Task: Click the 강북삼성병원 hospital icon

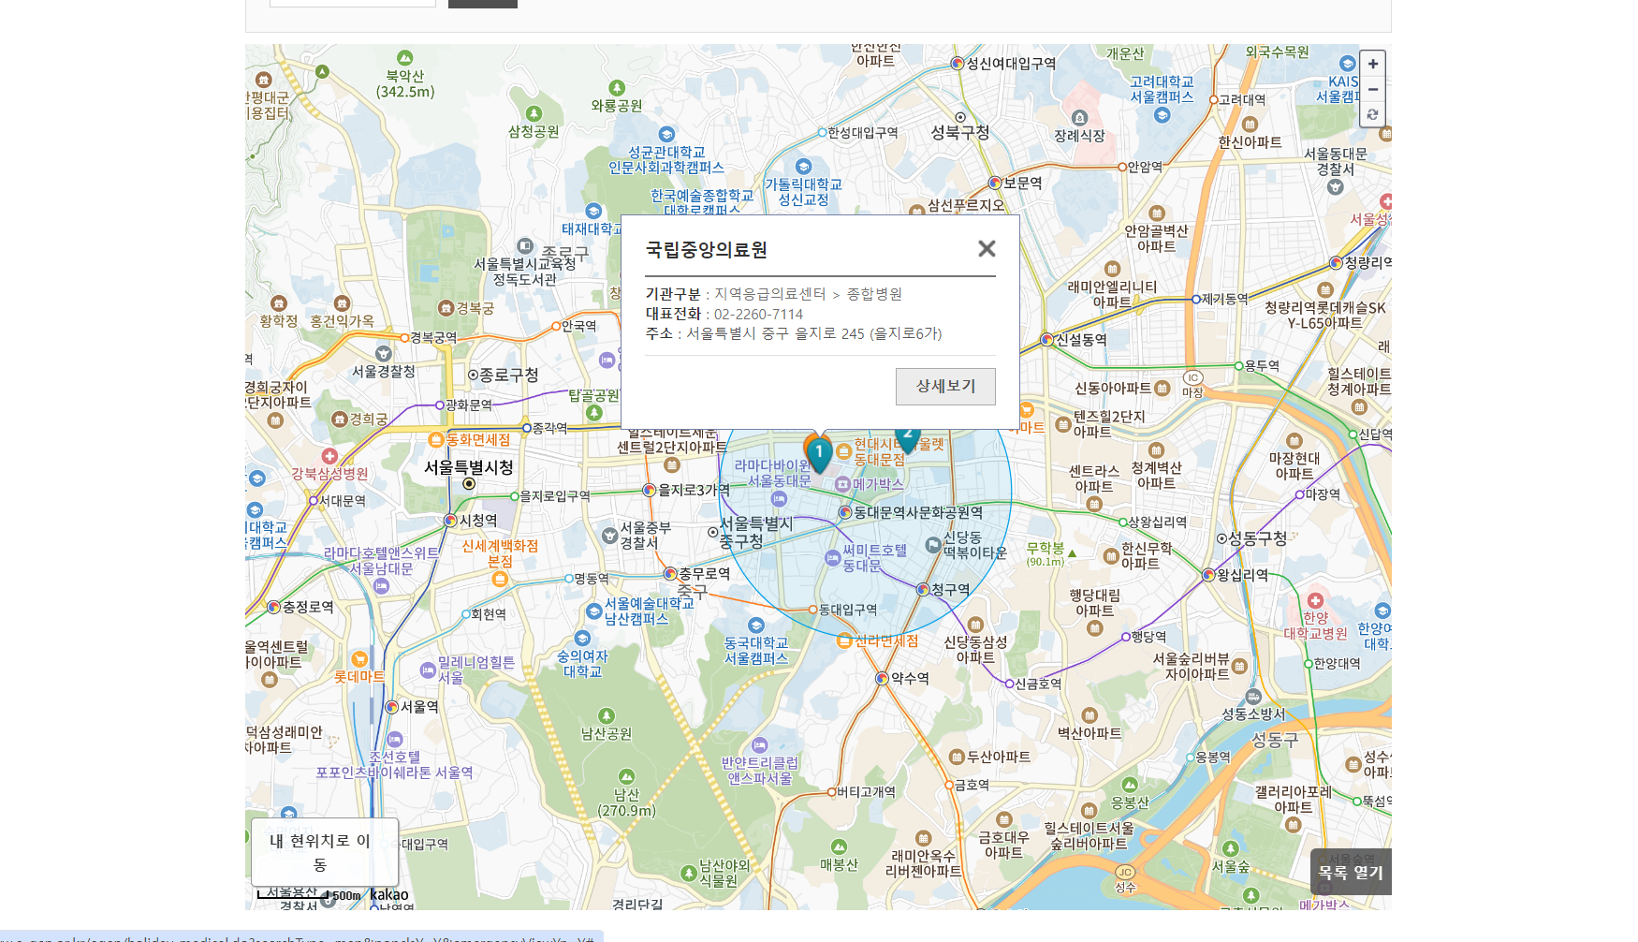Action: [329, 456]
